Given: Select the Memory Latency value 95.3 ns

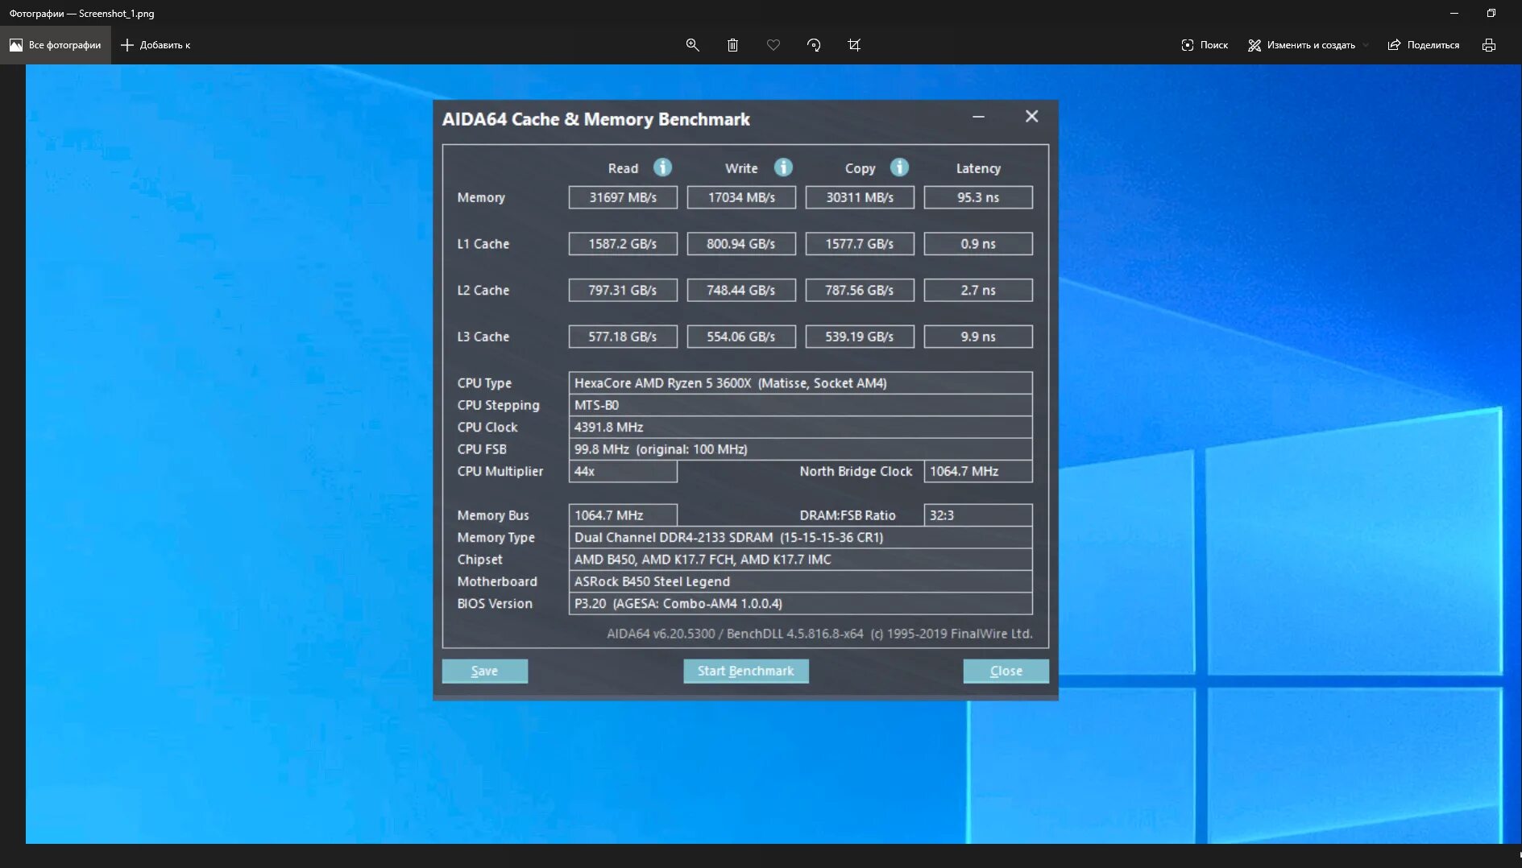Looking at the screenshot, I should pos(978,197).
